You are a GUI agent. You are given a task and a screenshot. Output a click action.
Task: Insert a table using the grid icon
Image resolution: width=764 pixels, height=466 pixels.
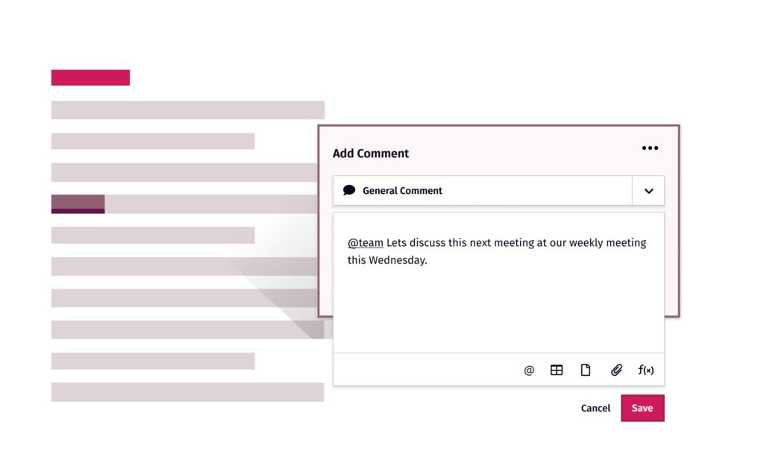(x=557, y=370)
